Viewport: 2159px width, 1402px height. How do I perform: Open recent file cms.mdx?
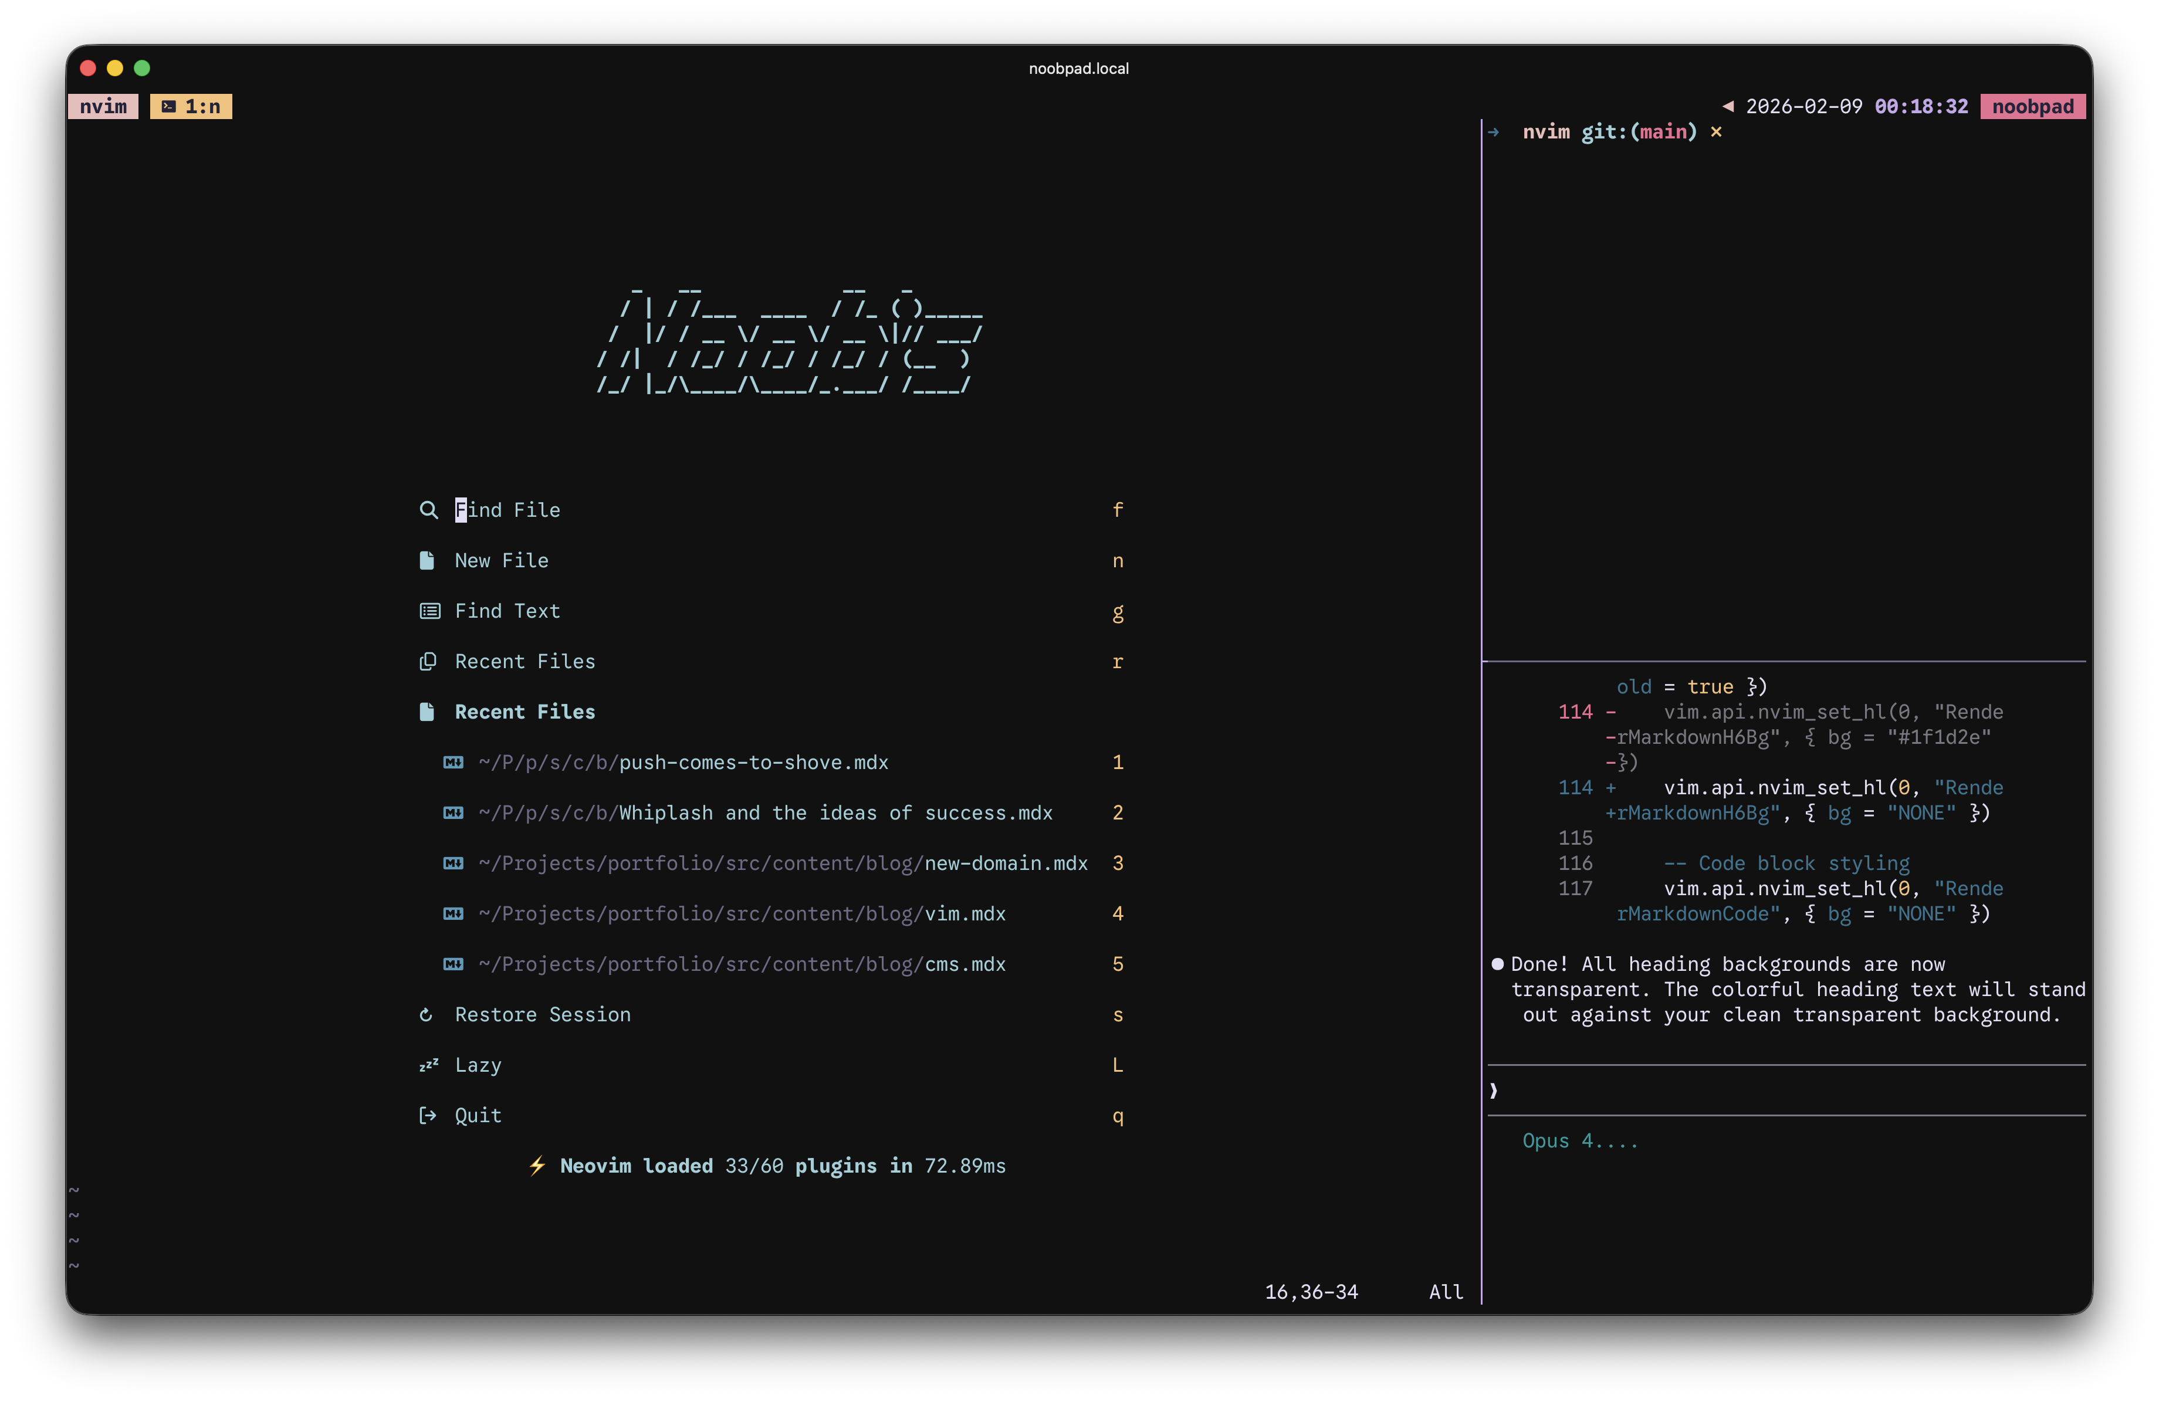[965, 964]
